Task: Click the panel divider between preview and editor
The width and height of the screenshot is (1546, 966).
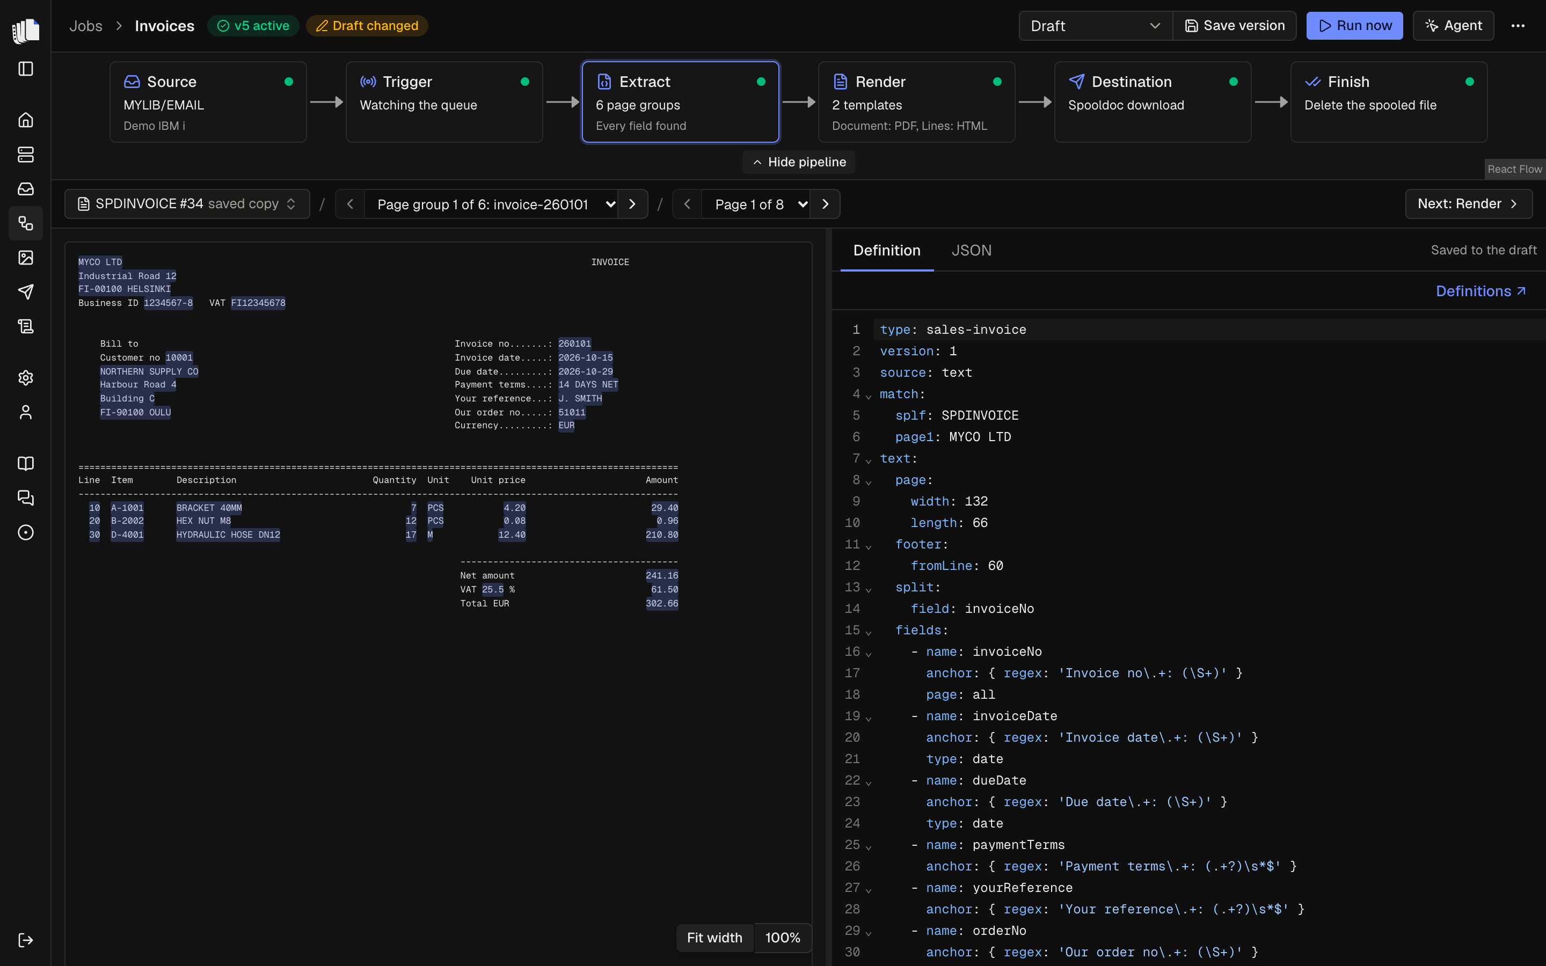Action: click(x=829, y=597)
